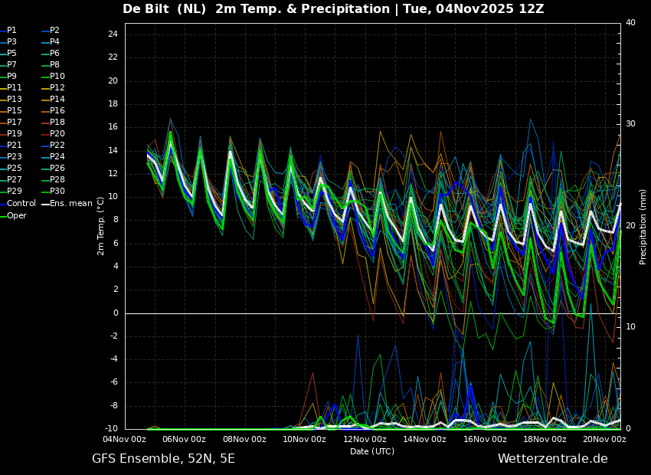This screenshot has height=475, width=651.
Task: Select the 04Nov 00z date tick
Action: (x=125, y=439)
